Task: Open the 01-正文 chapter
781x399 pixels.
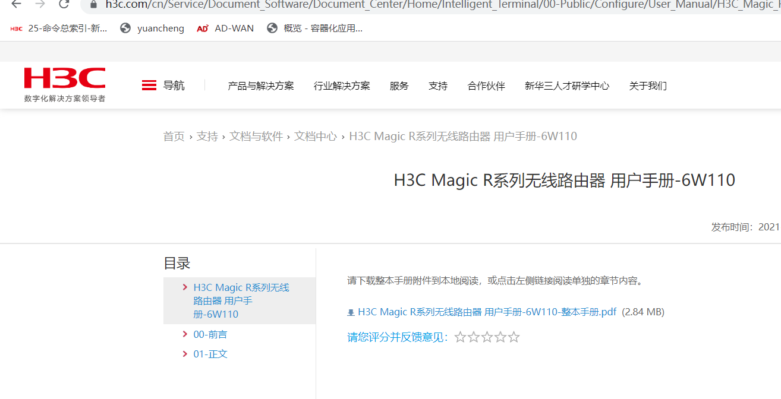Action: click(x=210, y=354)
